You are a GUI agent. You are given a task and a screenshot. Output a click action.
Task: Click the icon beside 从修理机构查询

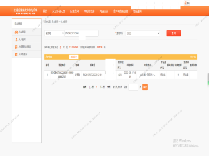(16, 47)
